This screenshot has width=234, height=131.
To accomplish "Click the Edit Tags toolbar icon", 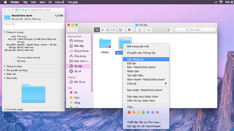I will click(149, 30).
